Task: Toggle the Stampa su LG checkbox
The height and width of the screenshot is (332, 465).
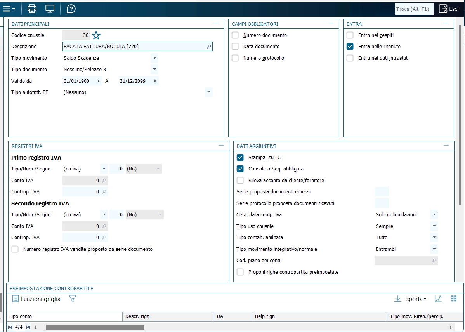Action: [x=240, y=158]
